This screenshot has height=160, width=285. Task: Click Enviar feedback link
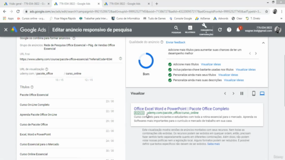click(x=175, y=42)
